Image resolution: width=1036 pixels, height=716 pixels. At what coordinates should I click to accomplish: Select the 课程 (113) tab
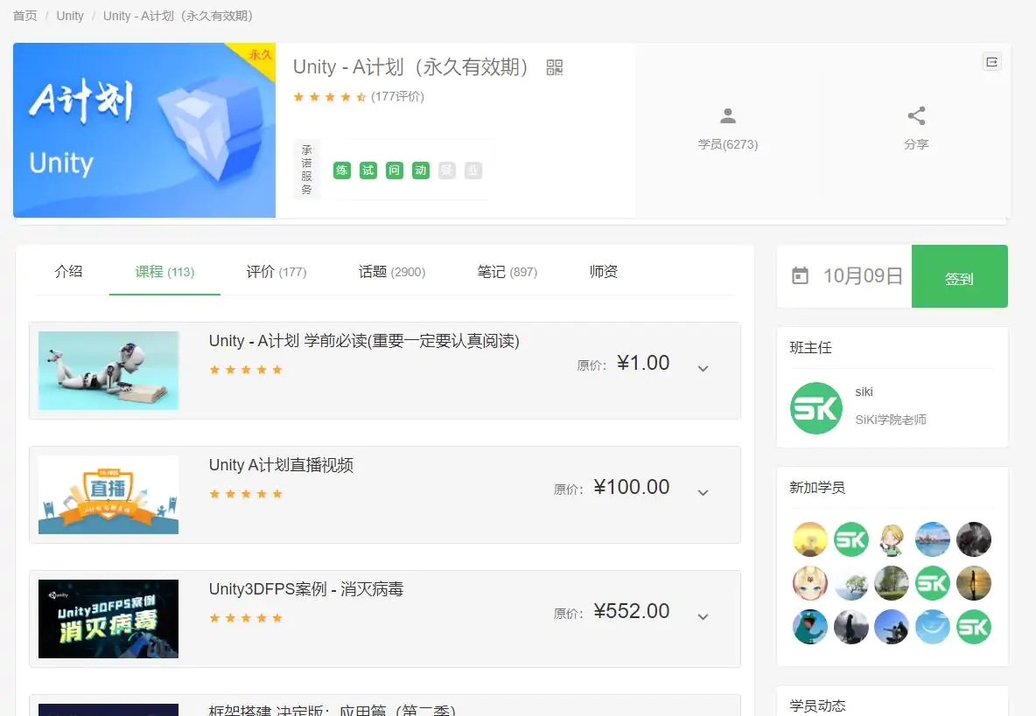pos(164,271)
